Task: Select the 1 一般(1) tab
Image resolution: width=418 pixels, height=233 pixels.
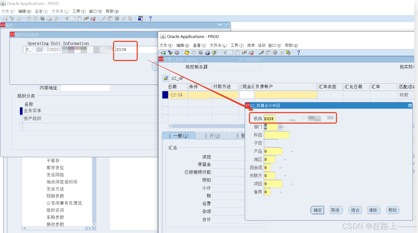Action: coord(179,135)
